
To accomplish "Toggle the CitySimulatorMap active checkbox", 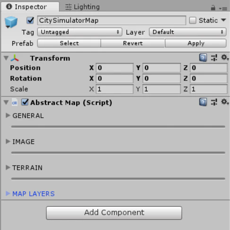I will (30, 20).
